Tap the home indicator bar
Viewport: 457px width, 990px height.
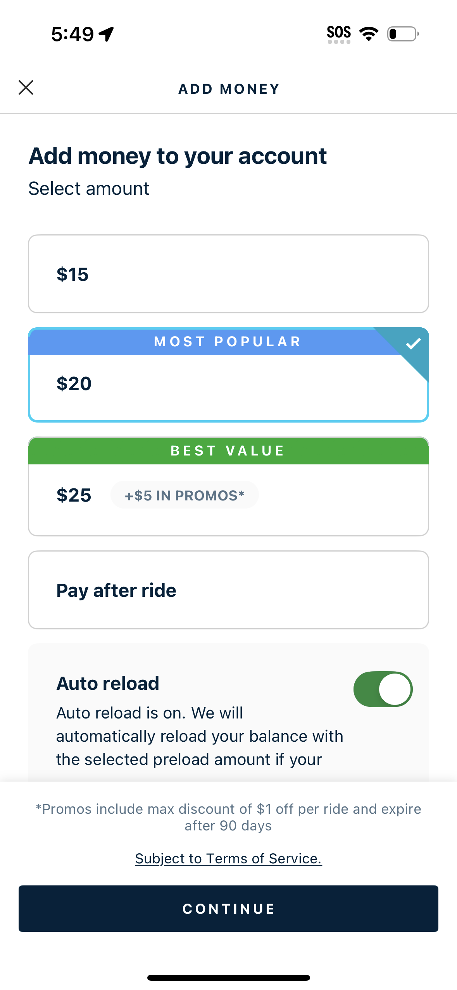click(228, 978)
